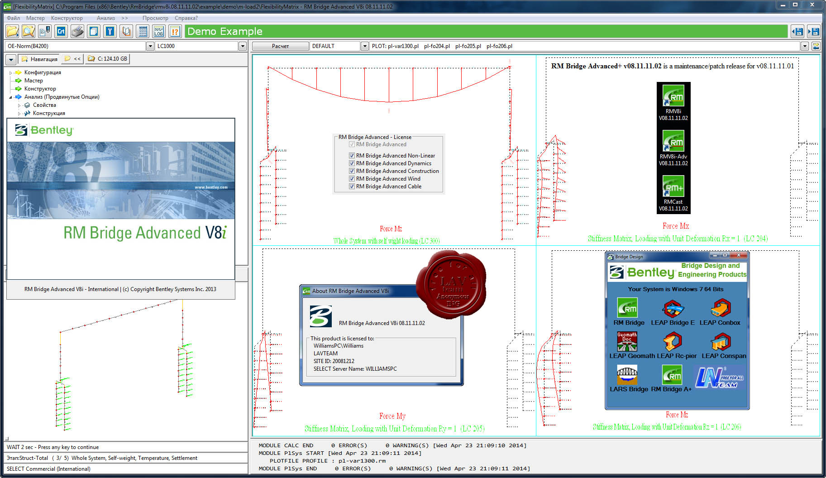Click the search-folder magnifier toolbar icon

coord(29,31)
